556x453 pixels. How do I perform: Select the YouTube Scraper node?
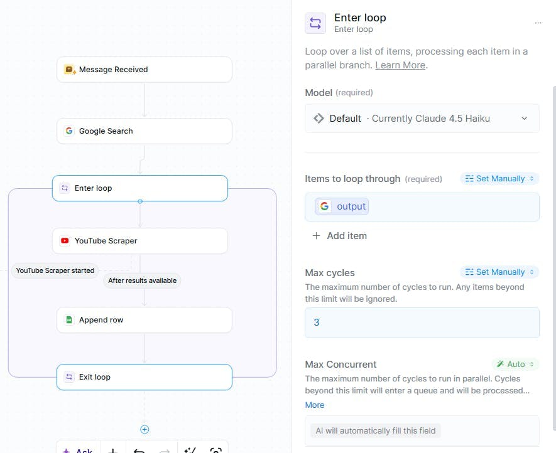[139, 241]
